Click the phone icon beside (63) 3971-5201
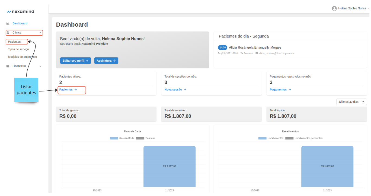 (x=219, y=53)
